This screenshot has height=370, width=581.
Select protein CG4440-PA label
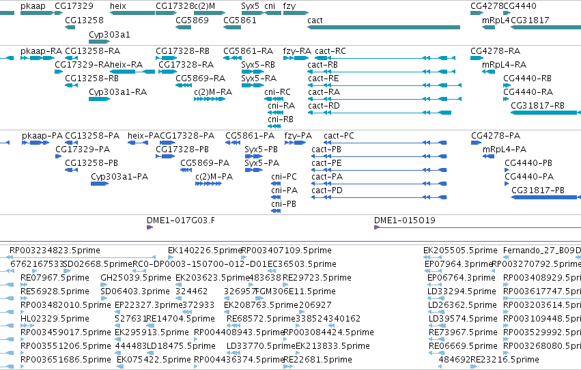[529, 177]
